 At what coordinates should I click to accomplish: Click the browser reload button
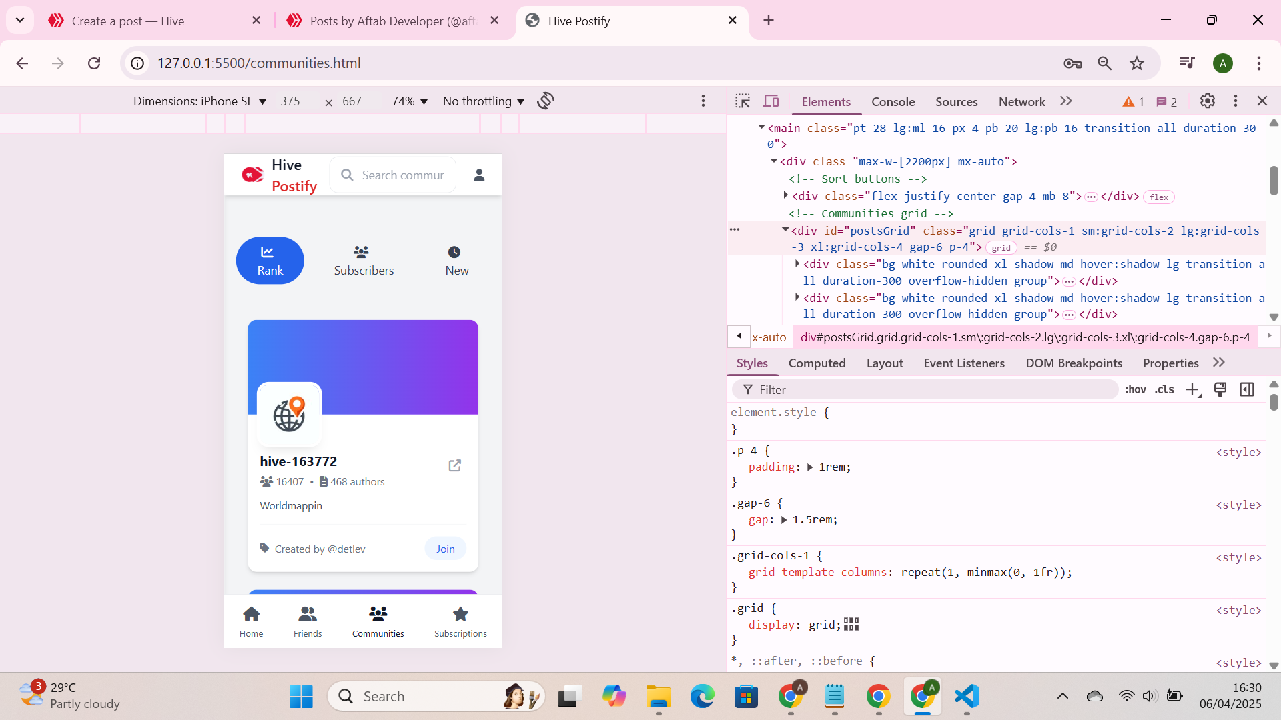pos(94,63)
